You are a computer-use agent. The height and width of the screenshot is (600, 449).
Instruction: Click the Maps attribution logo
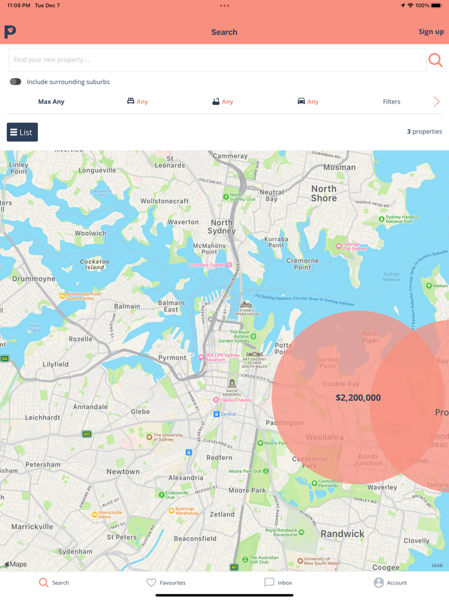[15, 564]
